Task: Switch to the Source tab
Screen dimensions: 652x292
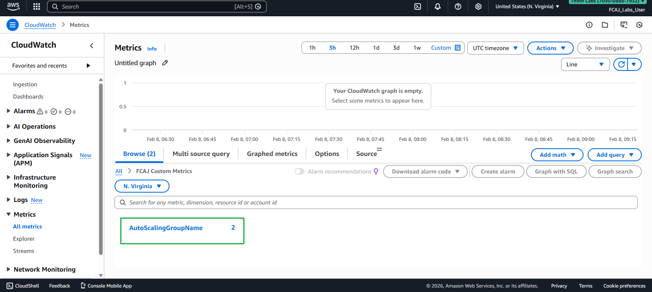Action: 366,154
